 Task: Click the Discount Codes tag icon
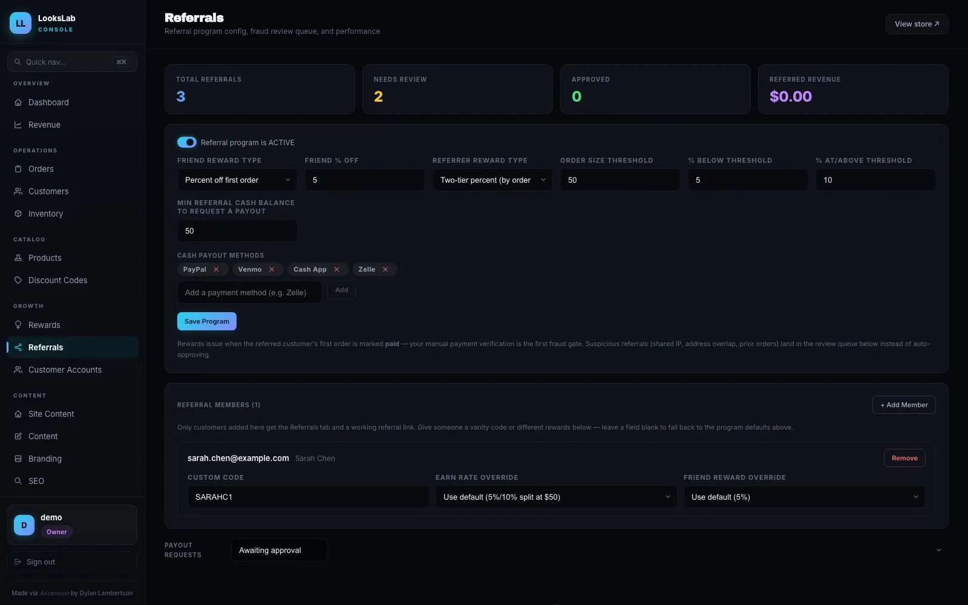[18, 280]
